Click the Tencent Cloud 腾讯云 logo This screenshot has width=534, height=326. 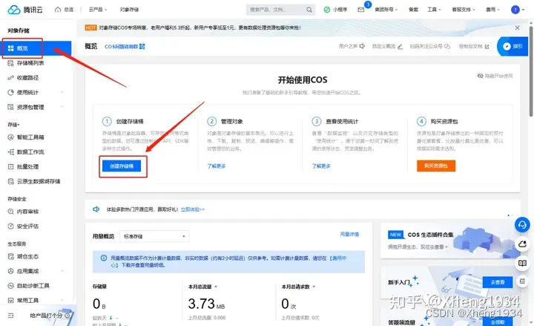[x=25, y=10]
